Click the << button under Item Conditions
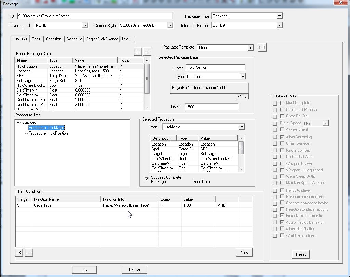The width and height of the screenshot is (350, 277). point(19,252)
